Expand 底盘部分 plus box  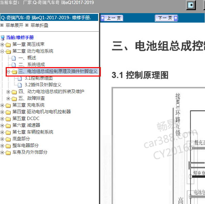(2, 139)
